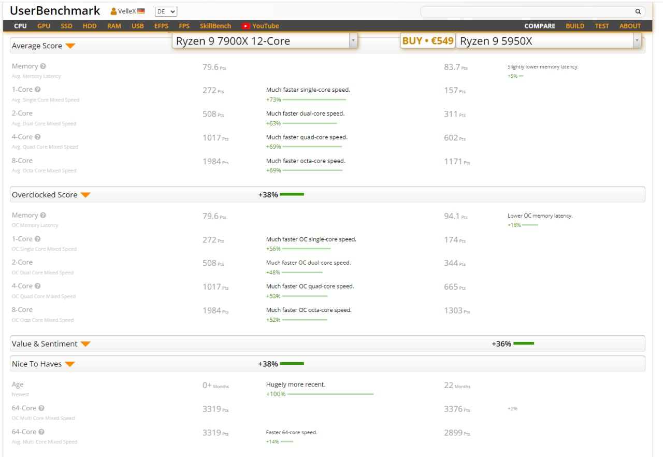Click the 2899 Pts value
Viewport: 663px width, 457px height.
tap(457, 433)
